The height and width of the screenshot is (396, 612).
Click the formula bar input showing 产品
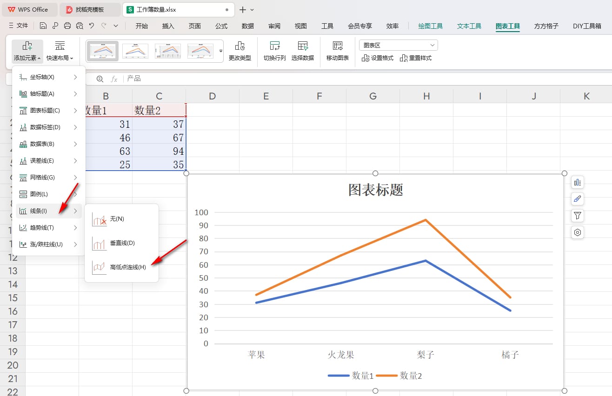367,79
